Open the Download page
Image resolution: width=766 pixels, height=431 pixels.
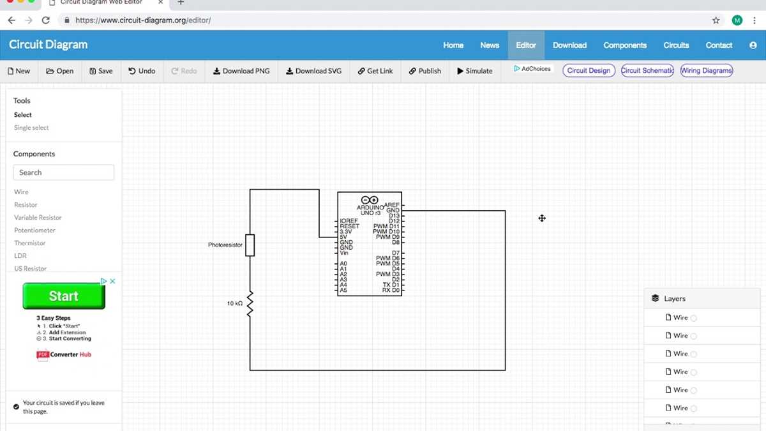pos(569,45)
